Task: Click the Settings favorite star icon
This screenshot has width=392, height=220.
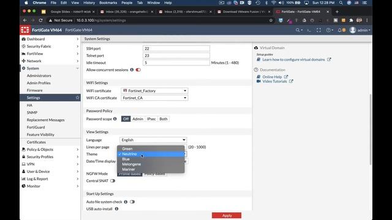Action: pos(78,98)
